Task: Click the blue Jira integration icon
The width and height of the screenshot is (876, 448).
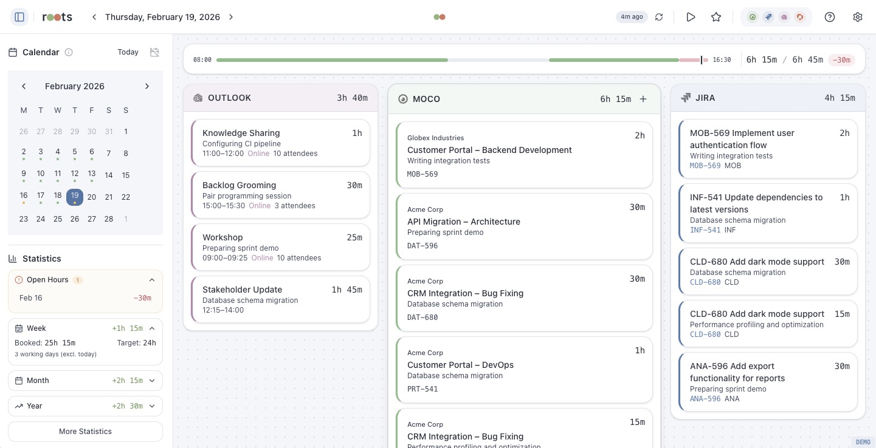Action: 768,17
